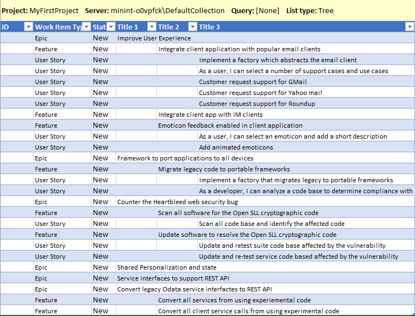Open the Work Item Type filter dropdown
Viewport: 415px width, 316px height.
85,27
